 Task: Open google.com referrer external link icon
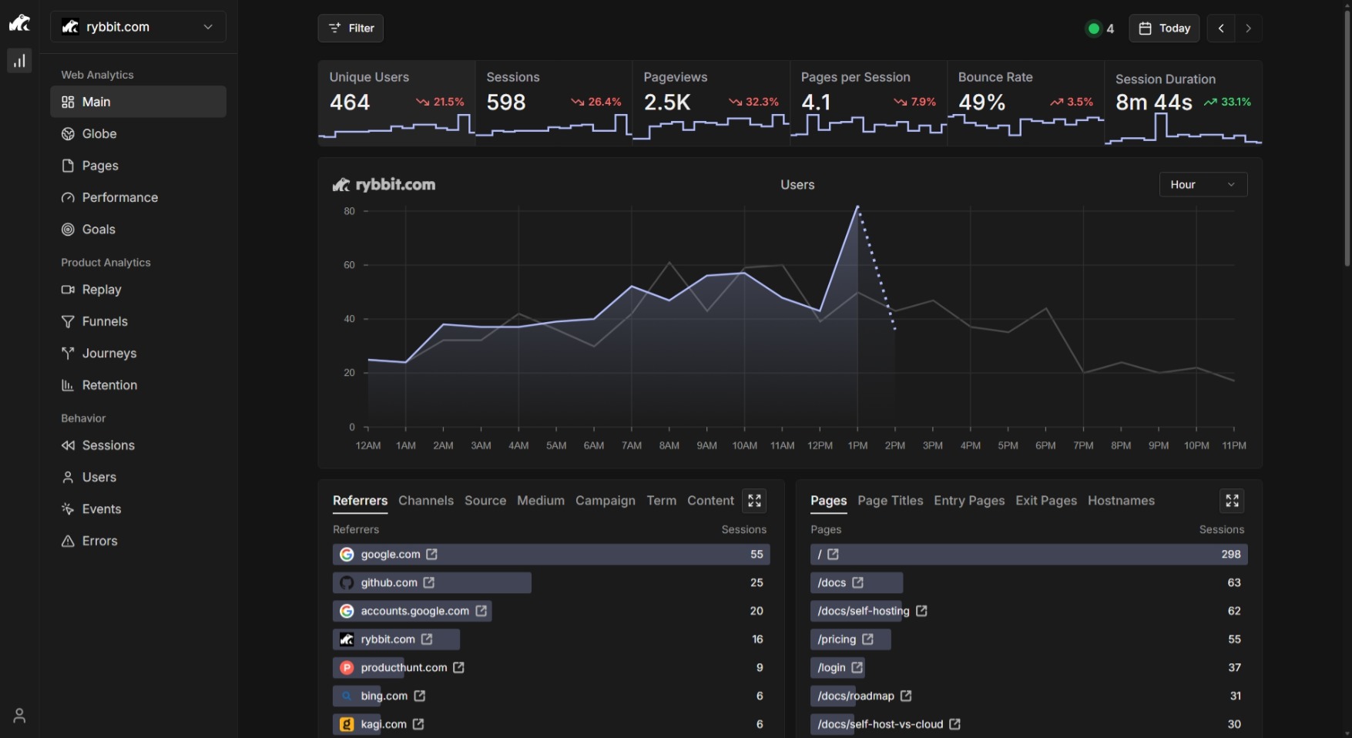click(432, 555)
